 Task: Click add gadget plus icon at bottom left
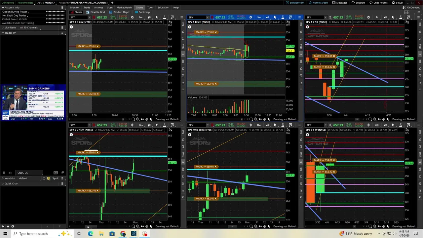pyautogui.click(x=8, y=226)
